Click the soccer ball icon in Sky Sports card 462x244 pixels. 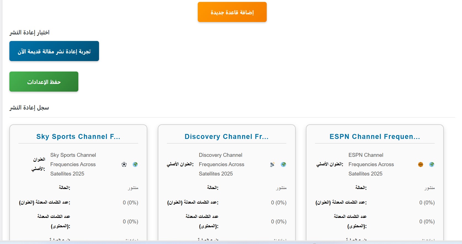pos(124,165)
